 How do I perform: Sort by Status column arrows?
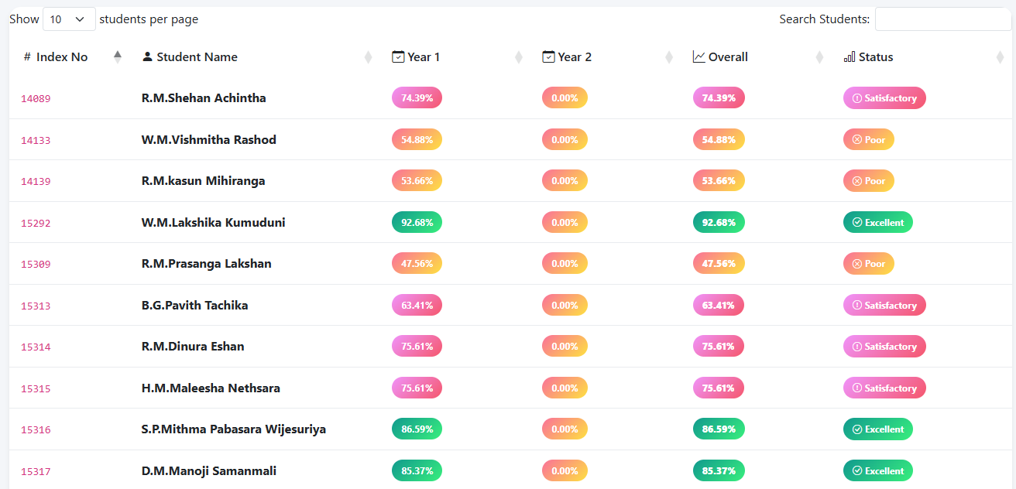pyautogui.click(x=1000, y=57)
